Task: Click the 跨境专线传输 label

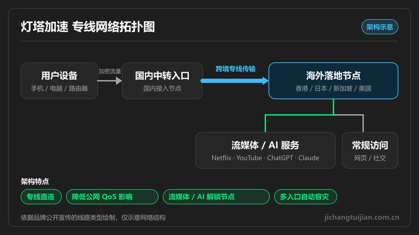Action: point(236,69)
